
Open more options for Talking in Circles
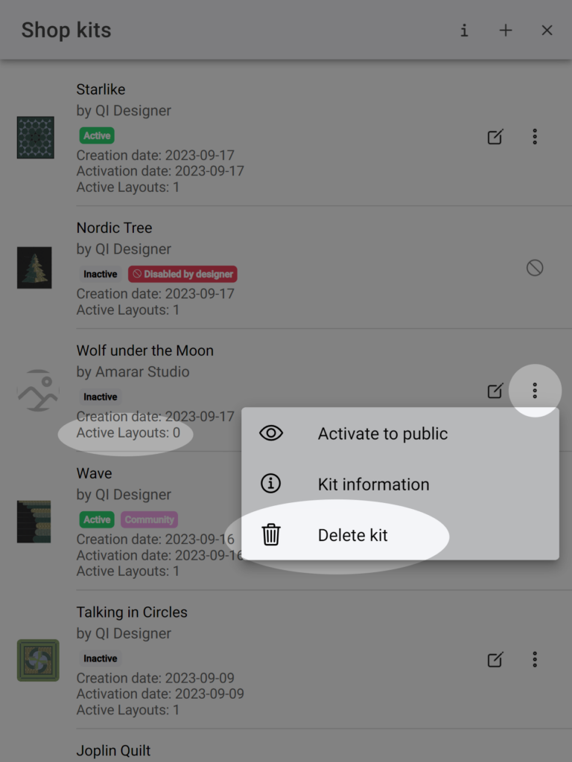click(535, 659)
